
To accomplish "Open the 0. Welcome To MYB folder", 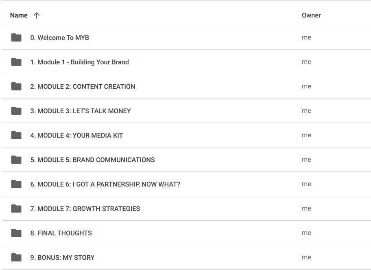I will pyautogui.click(x=59, y=38).
